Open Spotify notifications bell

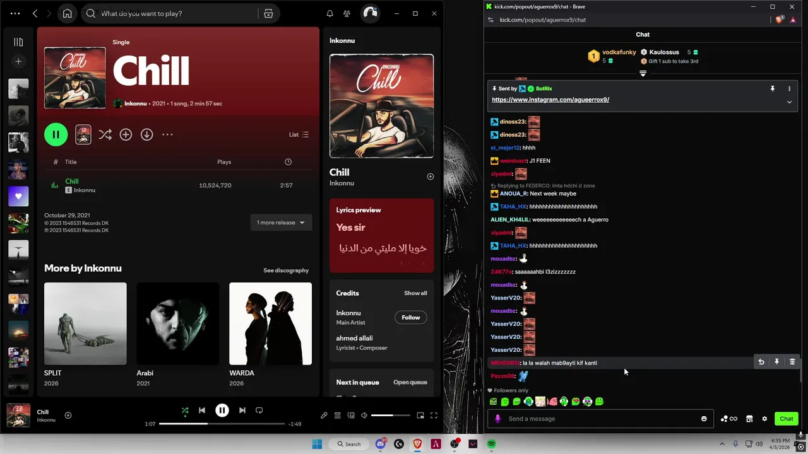pyautogui.click(x=330, y=13)
